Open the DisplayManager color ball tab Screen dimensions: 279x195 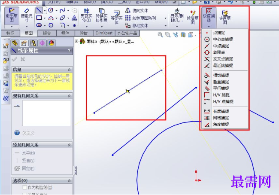pos(52,43)
